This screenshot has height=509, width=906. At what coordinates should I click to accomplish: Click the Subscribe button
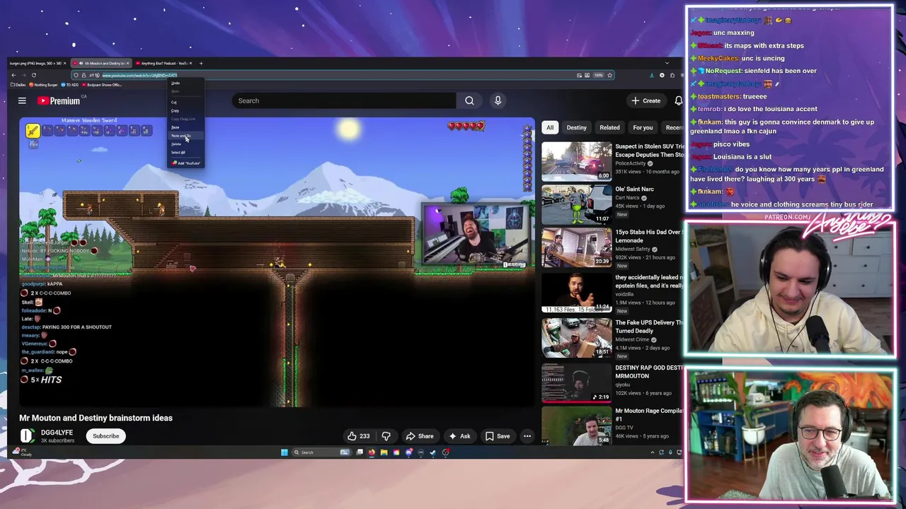tap(106, 436)
